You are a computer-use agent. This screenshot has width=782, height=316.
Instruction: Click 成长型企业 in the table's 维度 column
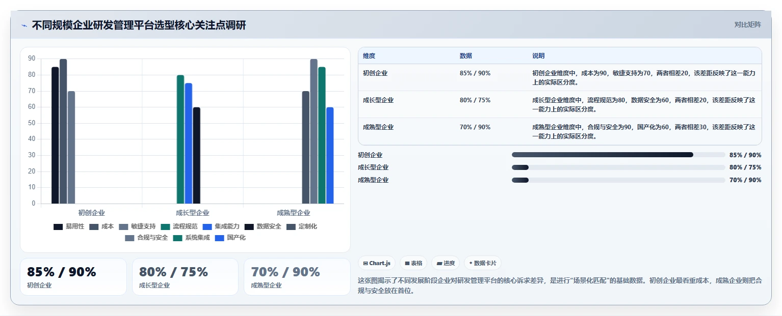pos(378,100)
